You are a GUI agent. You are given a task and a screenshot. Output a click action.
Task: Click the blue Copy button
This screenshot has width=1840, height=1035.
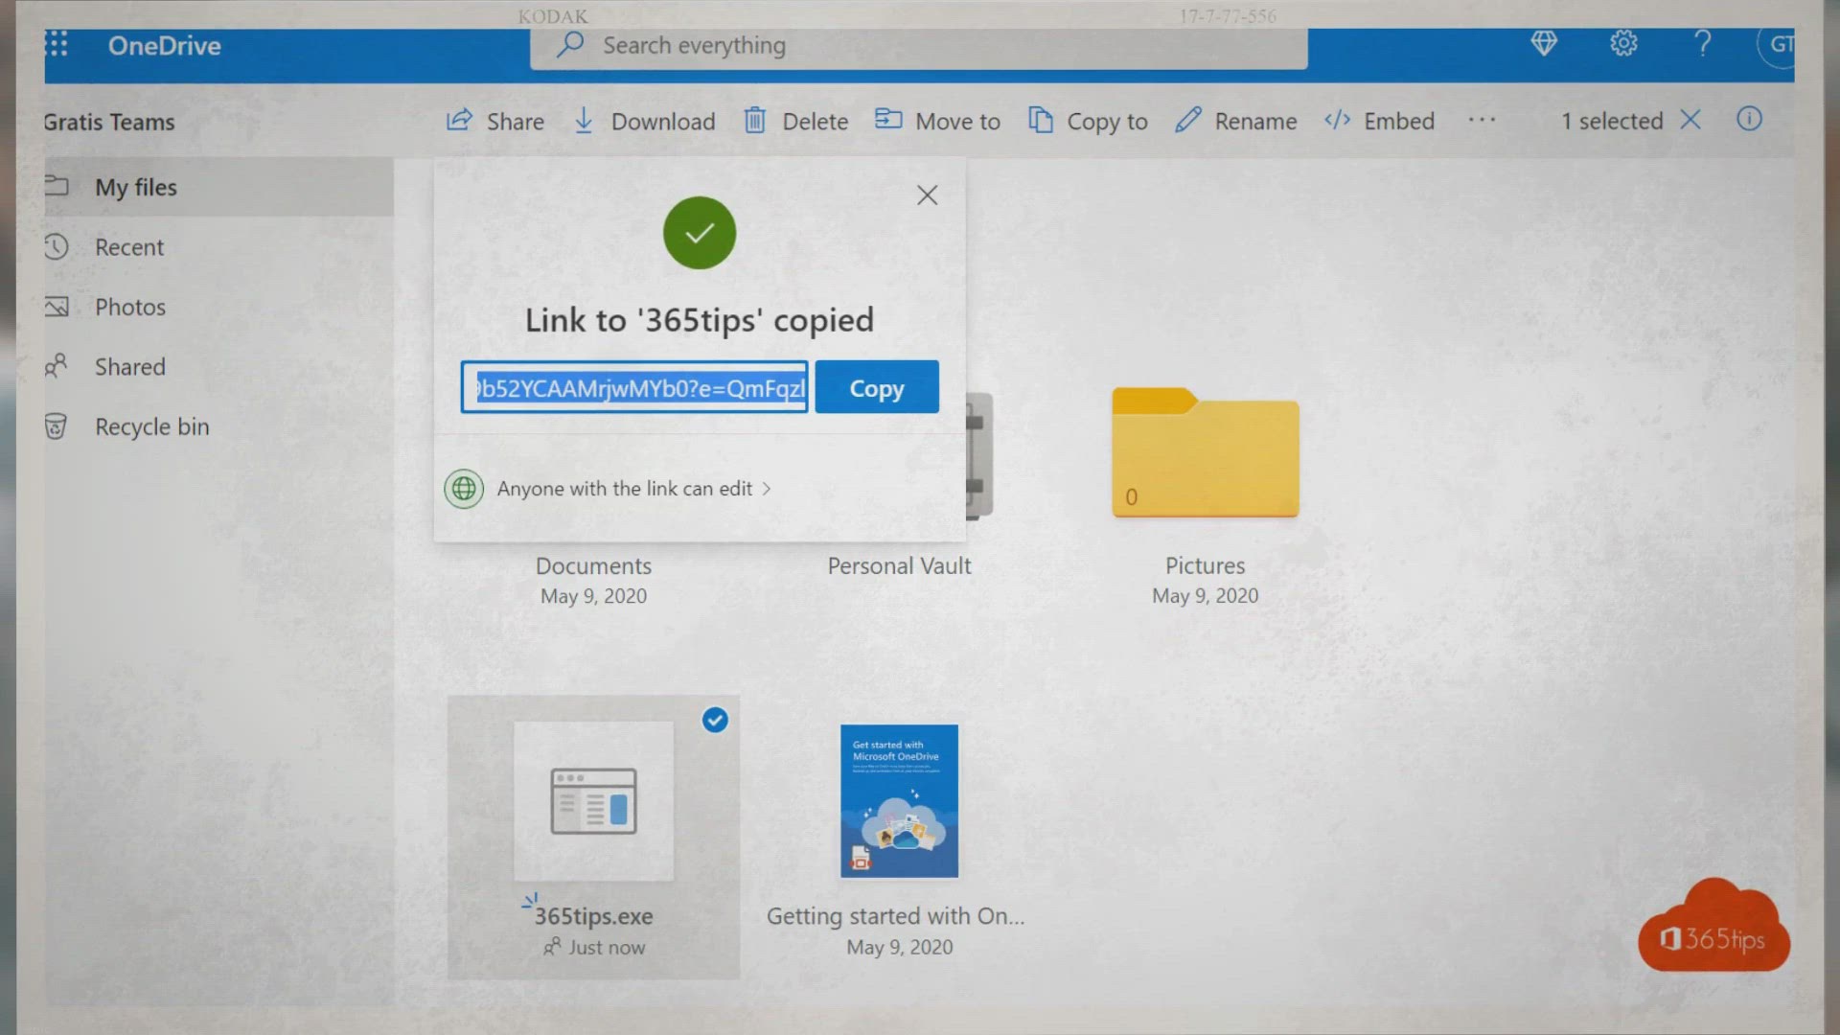click(877, 387)
